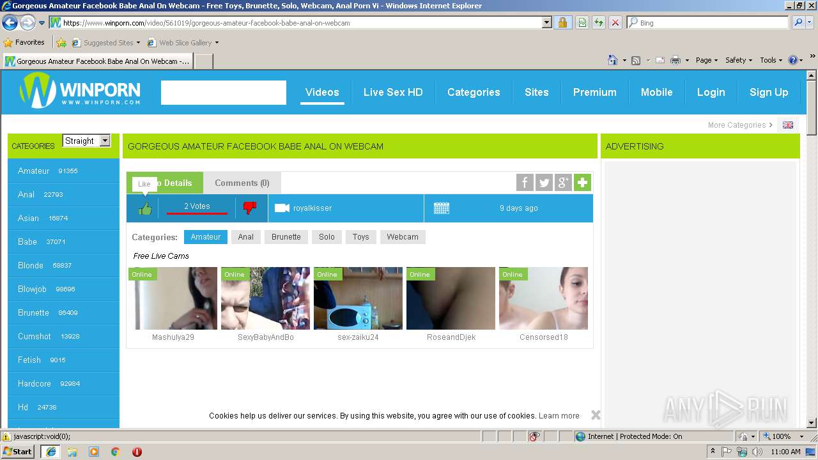Close the cookies notice with X
818x460 pixels.
pos(596,415)
